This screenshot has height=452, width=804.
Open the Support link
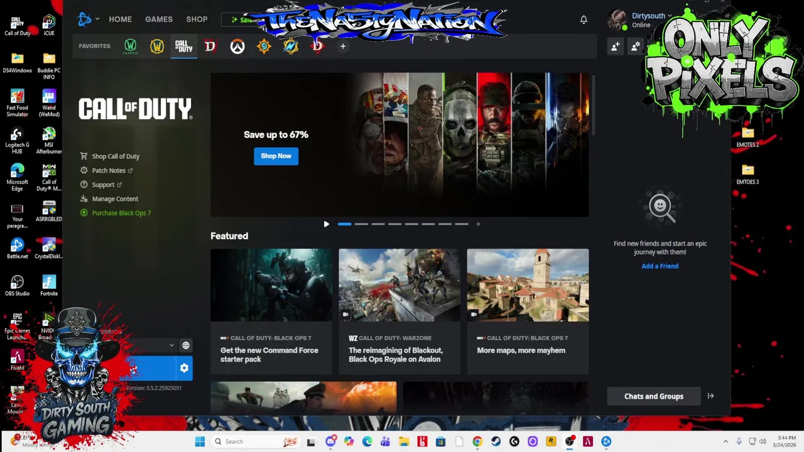[101, 185]
